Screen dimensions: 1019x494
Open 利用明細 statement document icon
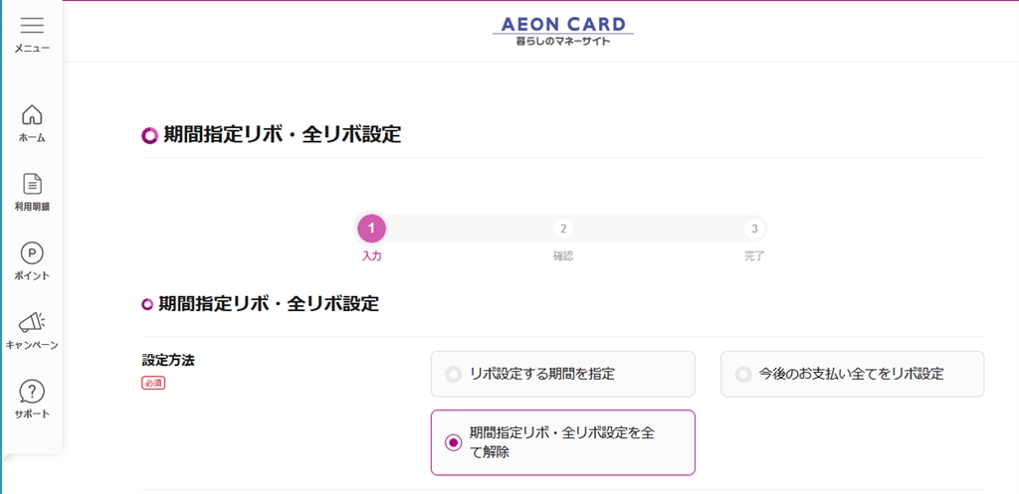tap(32, 184)
